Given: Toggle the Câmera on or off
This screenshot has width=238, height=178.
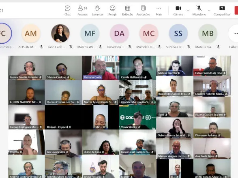Looking at the screenshot, I should [x=178, y=11].
